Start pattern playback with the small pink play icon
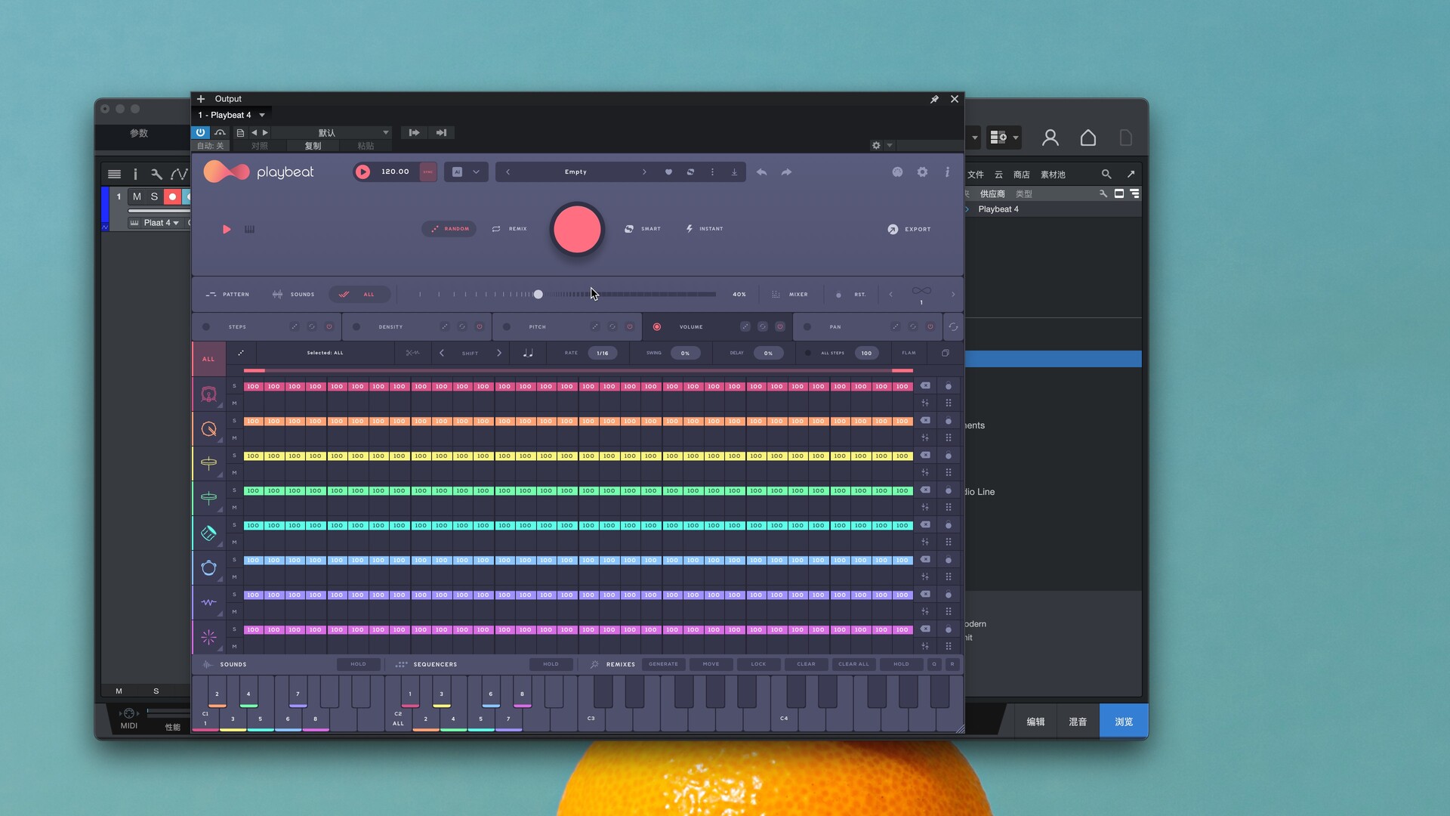 pyautogui.click(x=227, y=229)
